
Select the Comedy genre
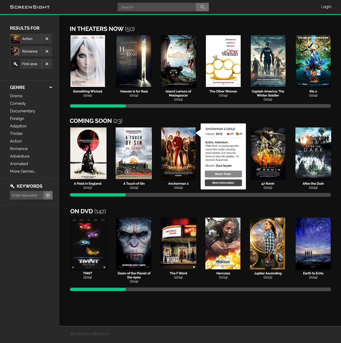(18, 104)
